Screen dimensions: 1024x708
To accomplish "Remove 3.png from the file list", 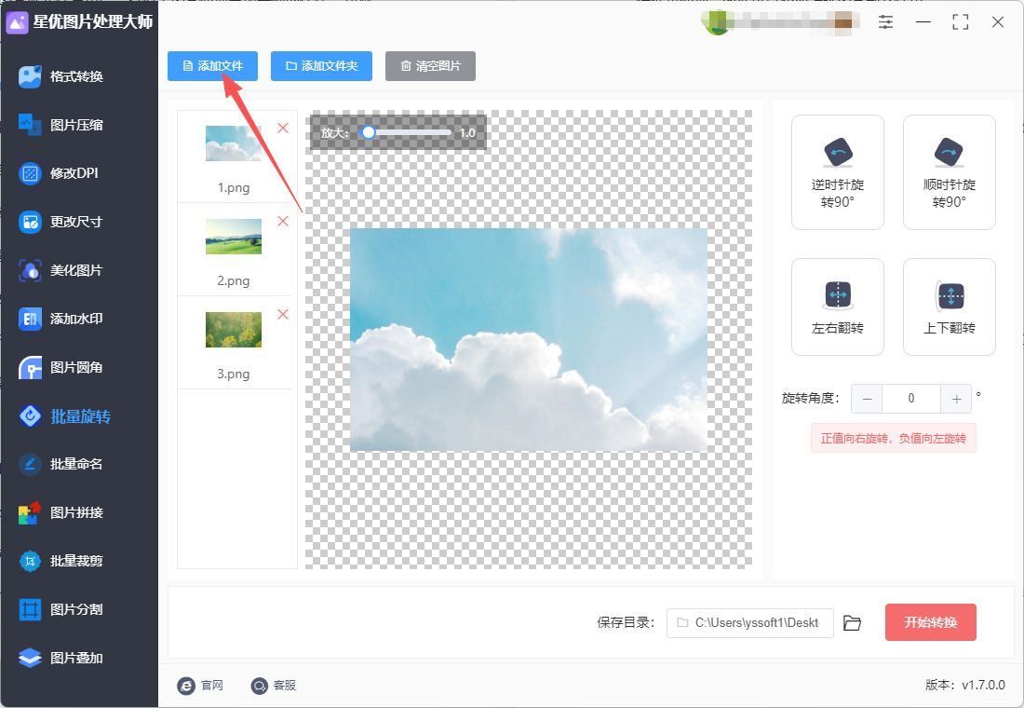I will click(x=283, y=315).
